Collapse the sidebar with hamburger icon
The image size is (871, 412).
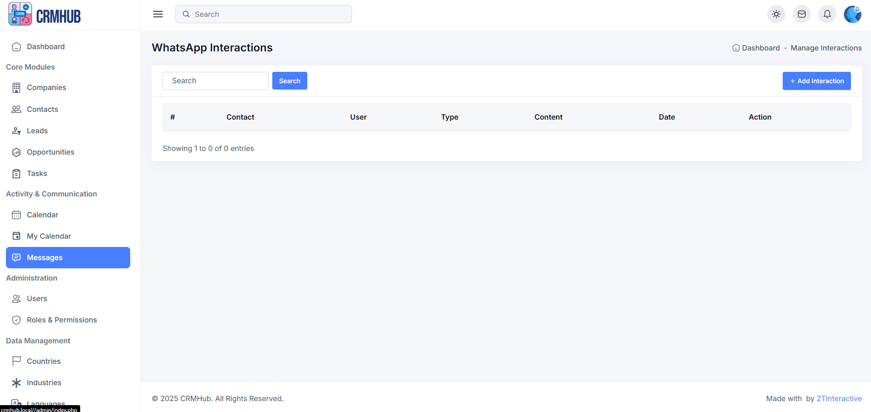pyautogui.click(x=158, y=14)
